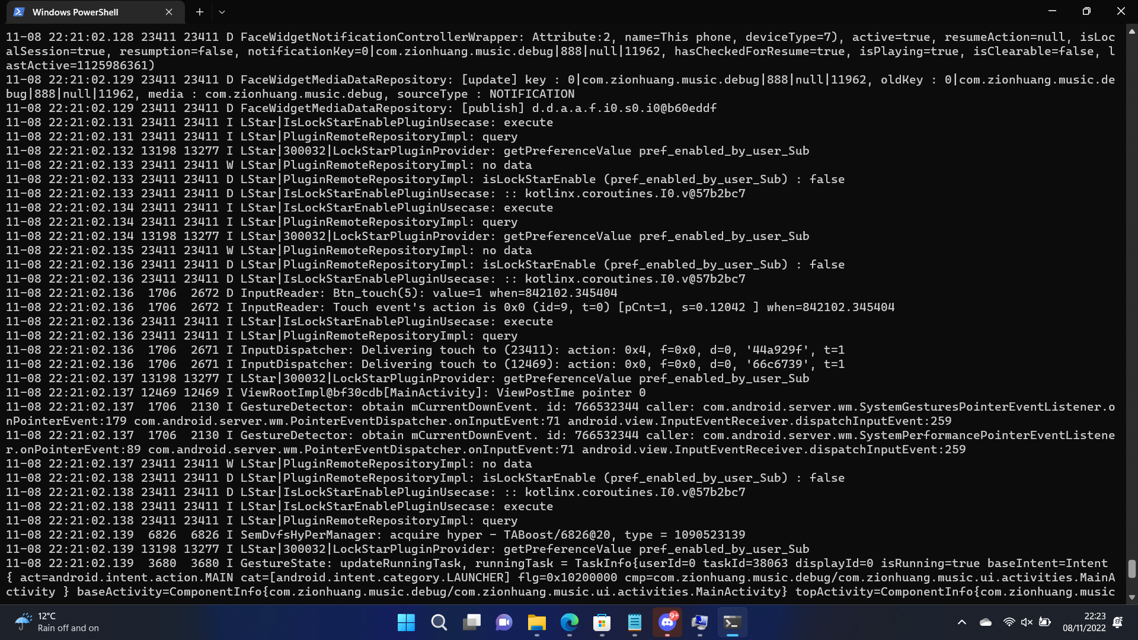Open weather widget showing 12°C
Image resolution: width=1138 pixels, height=640 pixels.
point(57,622)
